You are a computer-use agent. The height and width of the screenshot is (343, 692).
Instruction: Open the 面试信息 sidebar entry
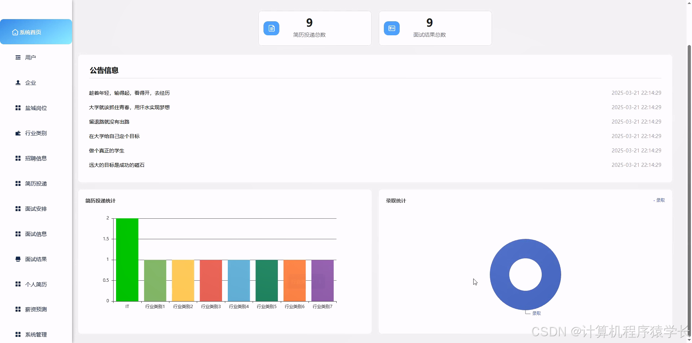[x=36, y=234]
